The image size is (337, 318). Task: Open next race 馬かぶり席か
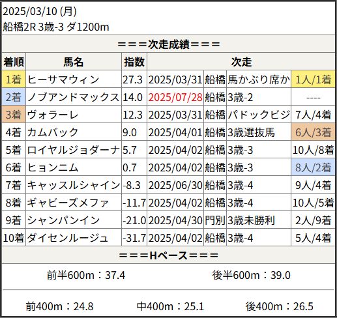coord(259,79)
